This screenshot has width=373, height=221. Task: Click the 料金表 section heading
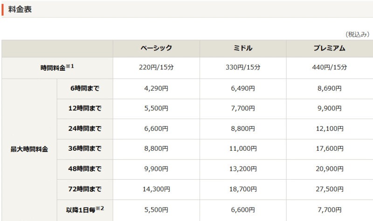tap(20, 9)
